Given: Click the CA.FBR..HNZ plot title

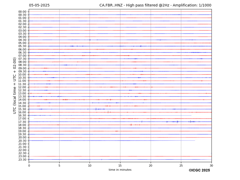Looking at the screenshot, I should 155,5.
